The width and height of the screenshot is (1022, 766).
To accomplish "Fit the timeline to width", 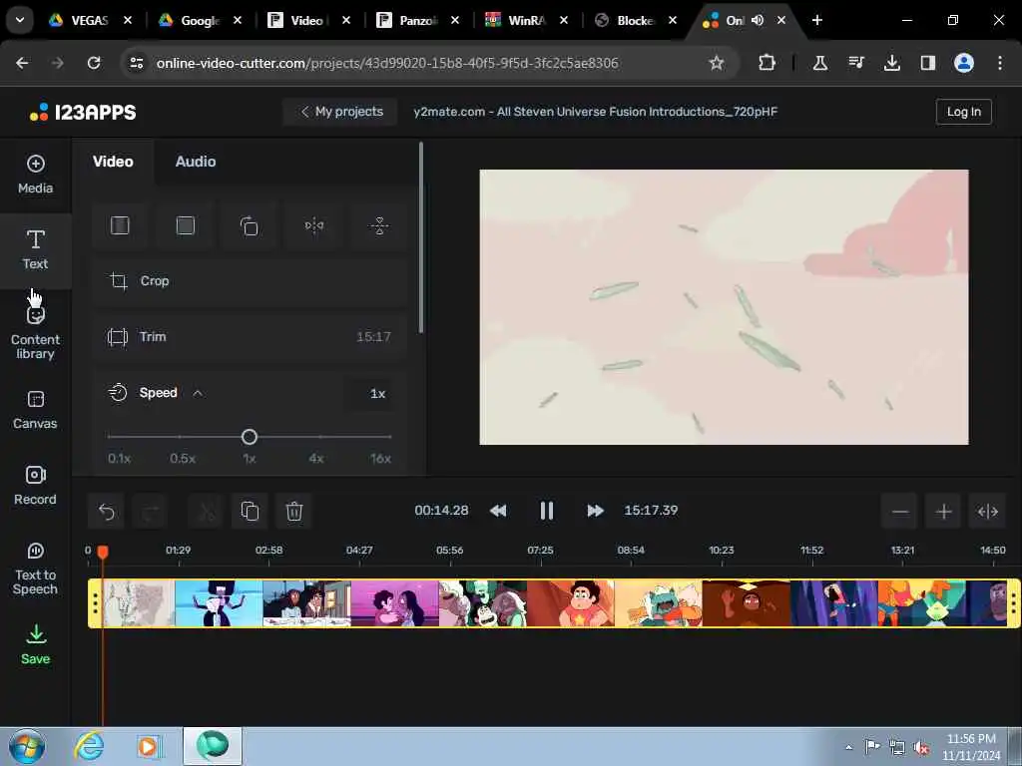I will point(987,512).
